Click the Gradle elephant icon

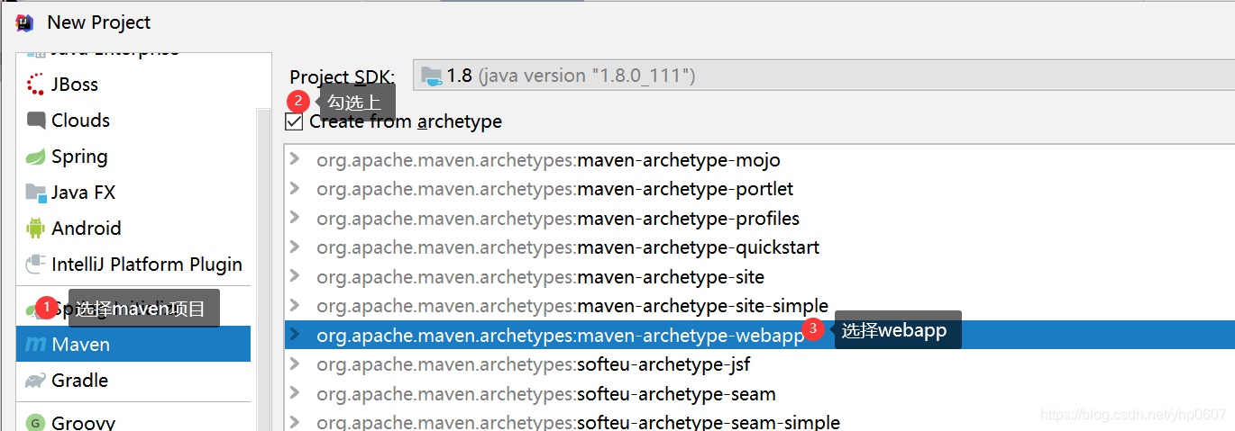(36, 381)
